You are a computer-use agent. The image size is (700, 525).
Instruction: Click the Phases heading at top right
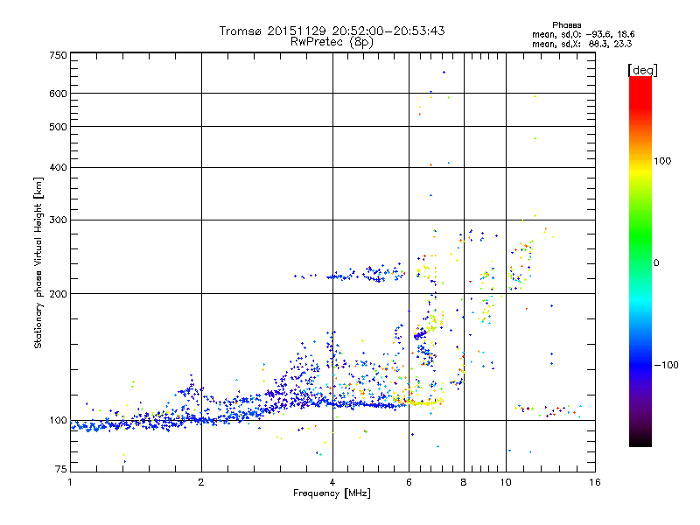[x=566, y=25]
